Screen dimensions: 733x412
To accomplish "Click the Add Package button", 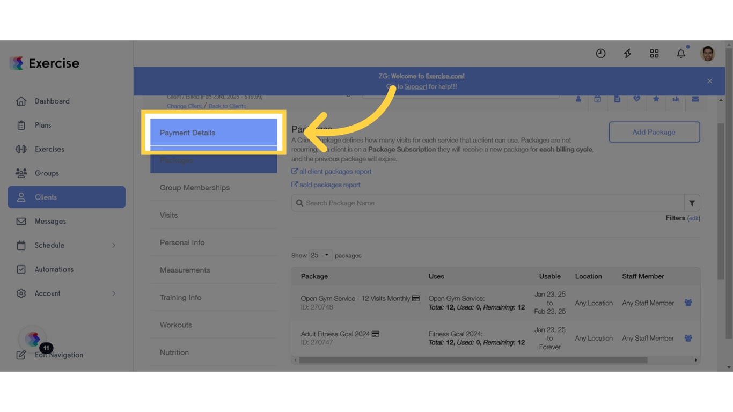I will coord(654,131).
